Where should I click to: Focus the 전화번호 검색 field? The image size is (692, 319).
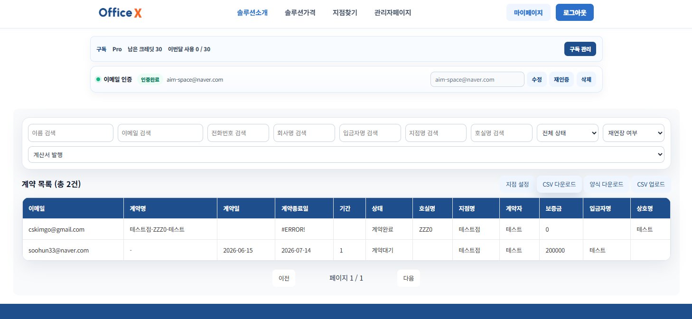[x=238, y=133]
